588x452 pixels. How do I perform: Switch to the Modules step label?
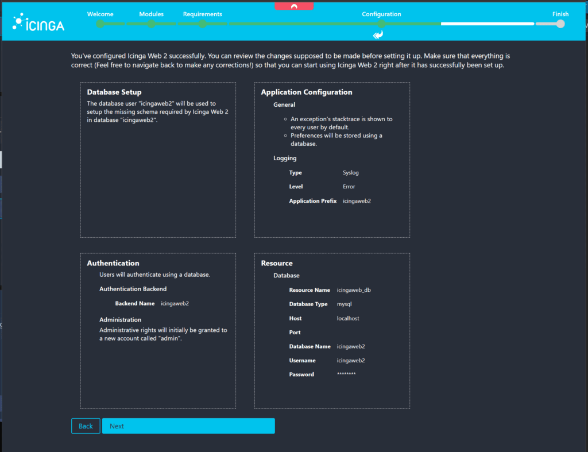(151, 14)
